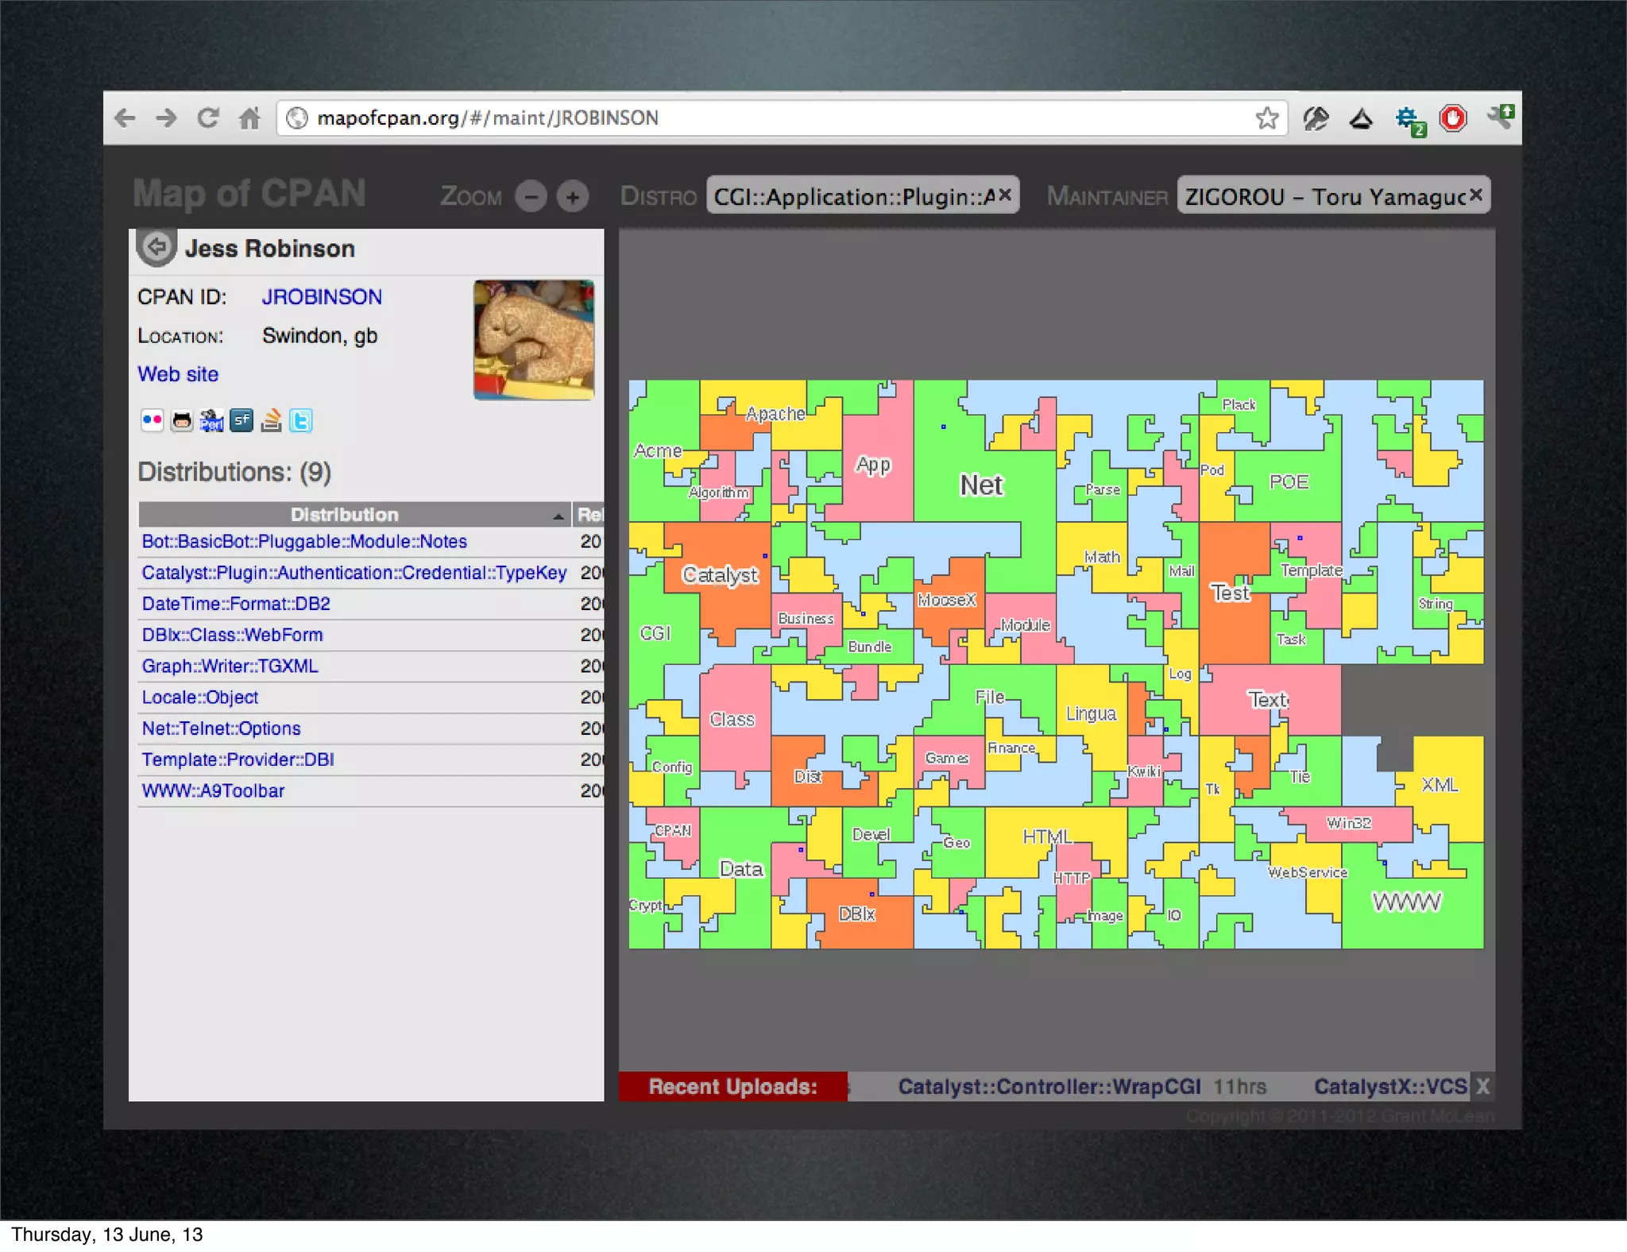
Task: Go back using arrow beside Jess Robinson
Action: click(157, 247)
